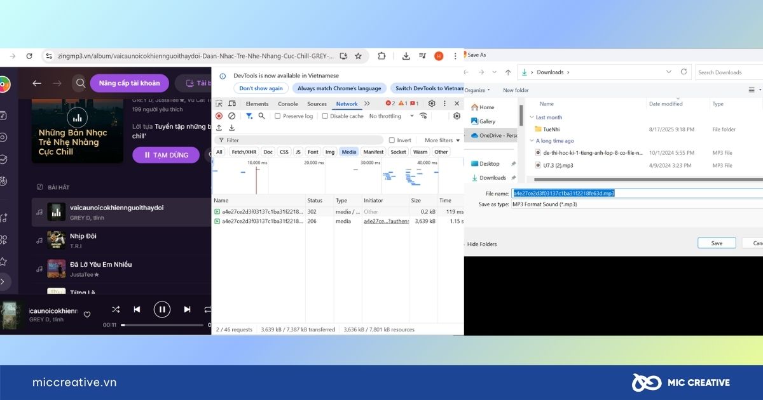Click New folder in Save As
Viewport: 763px width, 400px height.
516,90
